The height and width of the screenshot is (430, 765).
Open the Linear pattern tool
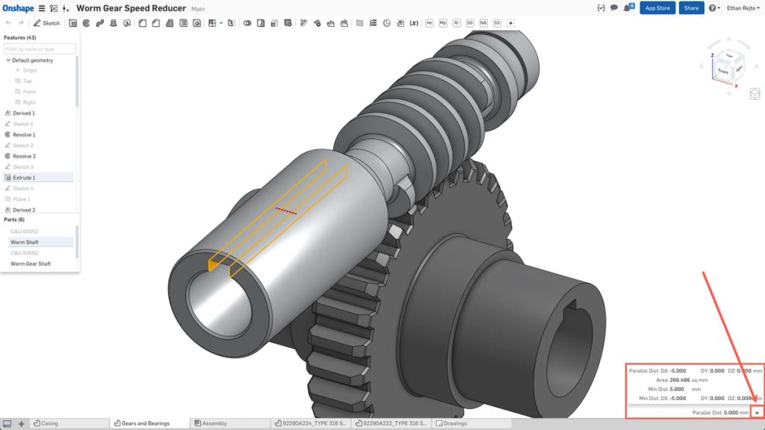[x=211, y=23]
